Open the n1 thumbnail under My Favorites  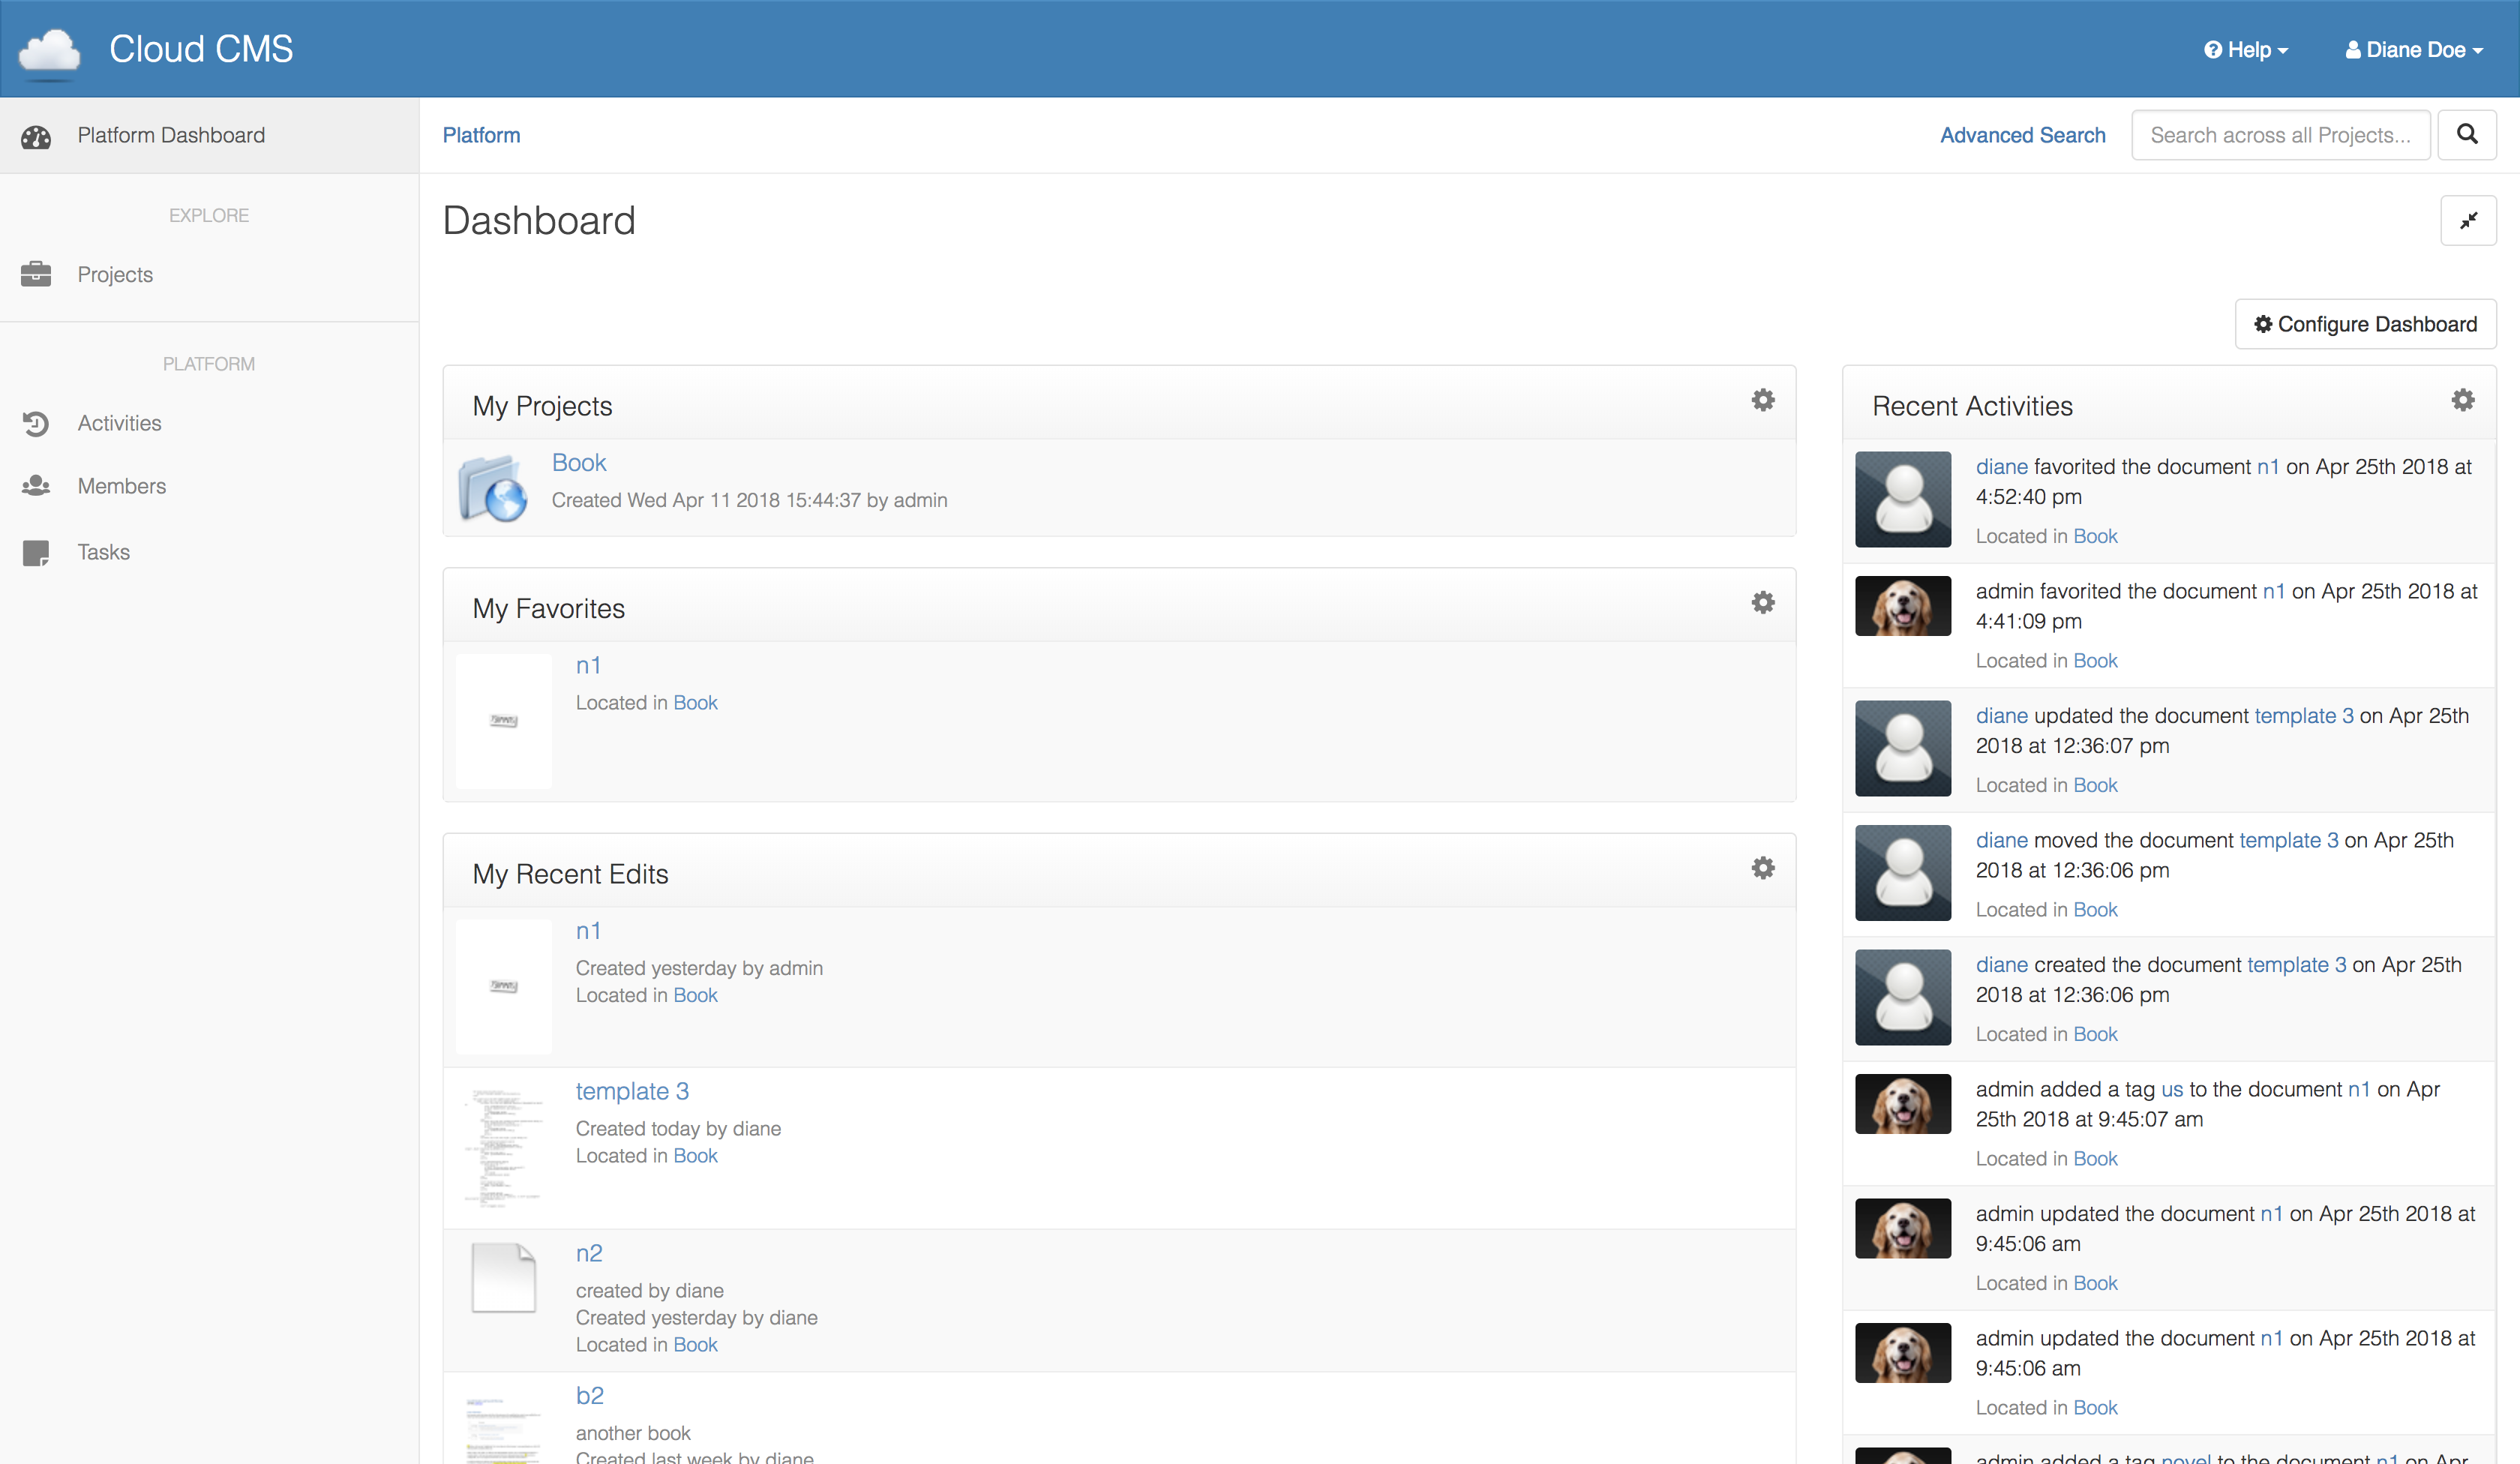pyautogui.click(x=503, y=721)
